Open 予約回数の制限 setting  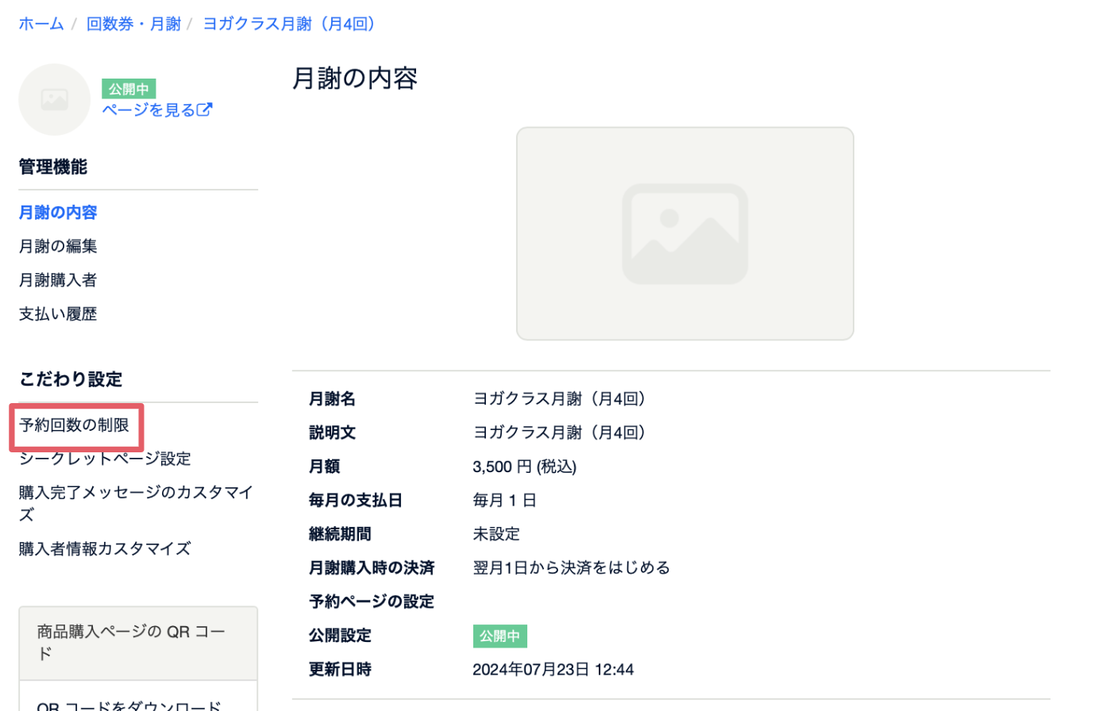(74, 425)
